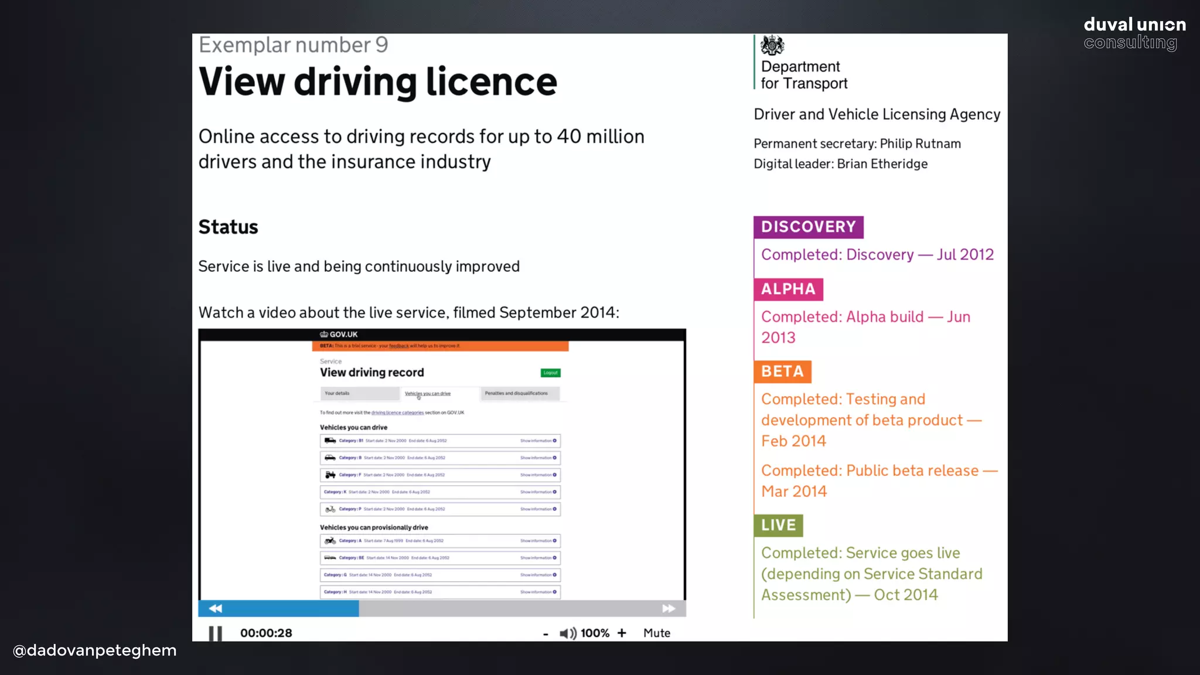Click the speaker volume icon
The height and width of the screenshot is (675, 1200).
click(x=567, y=633)
